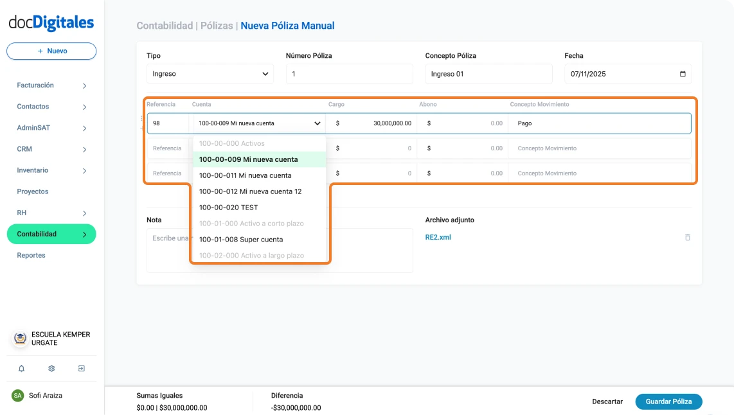Open the Fecha date picker calendar icon
The height and width of the screenshot is (415, 734).
click(683, 74)
